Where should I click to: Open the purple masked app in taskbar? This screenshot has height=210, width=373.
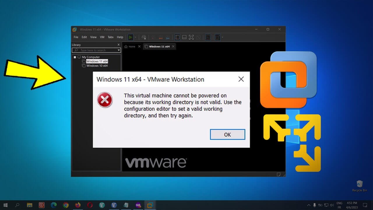click(x=138, y=205)
